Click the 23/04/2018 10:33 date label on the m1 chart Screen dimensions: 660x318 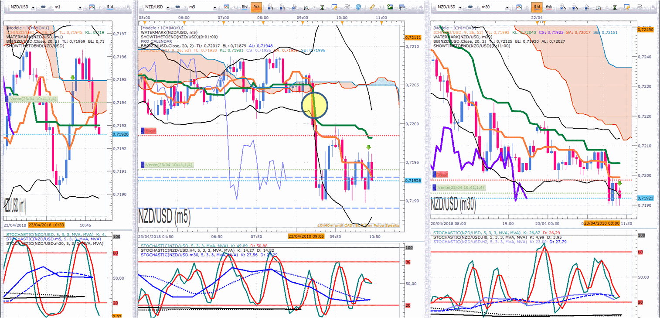tap(47, 225)
